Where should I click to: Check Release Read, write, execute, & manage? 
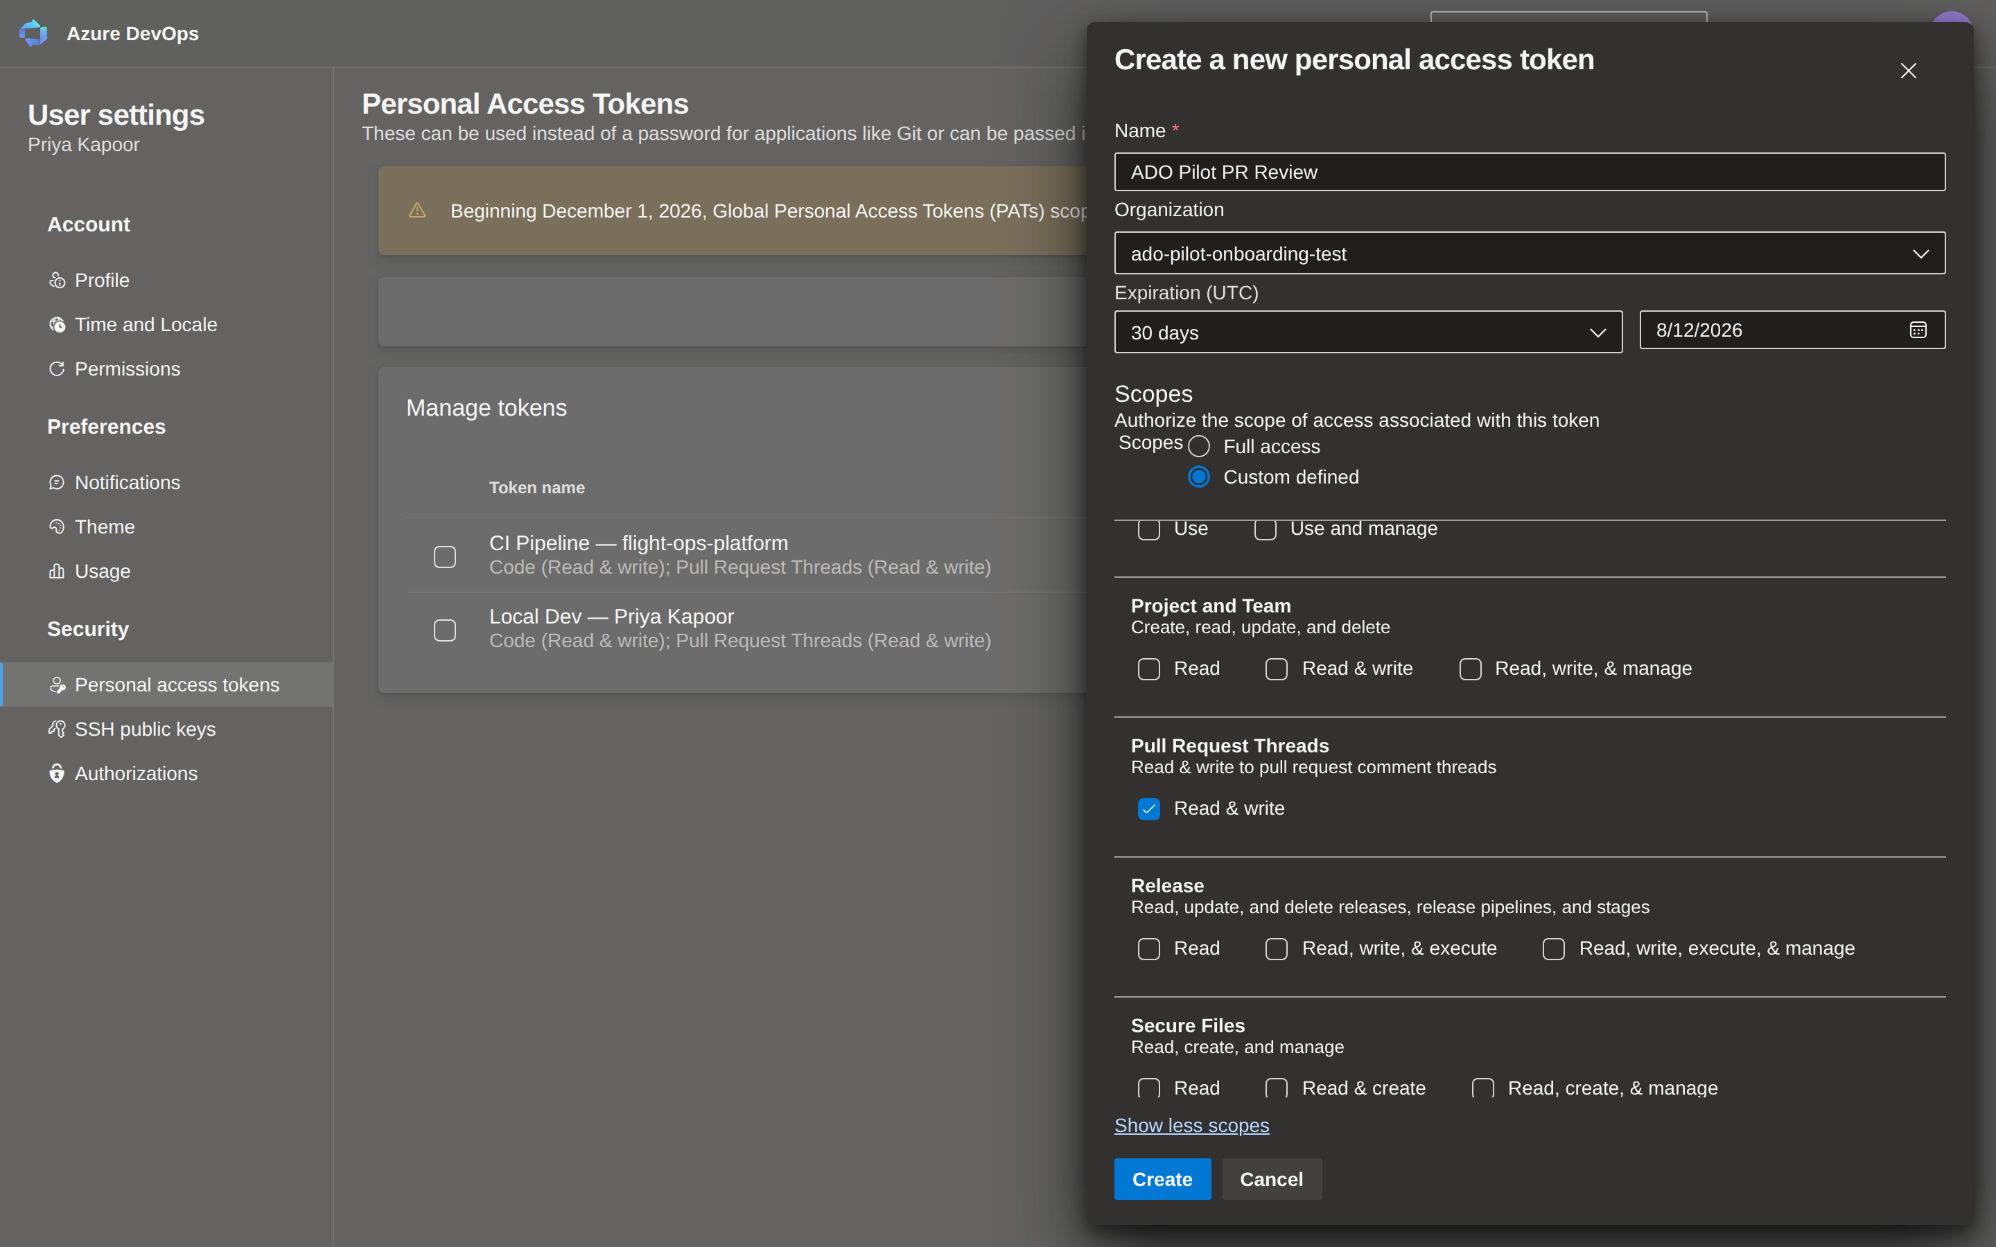pos(1554,949)
